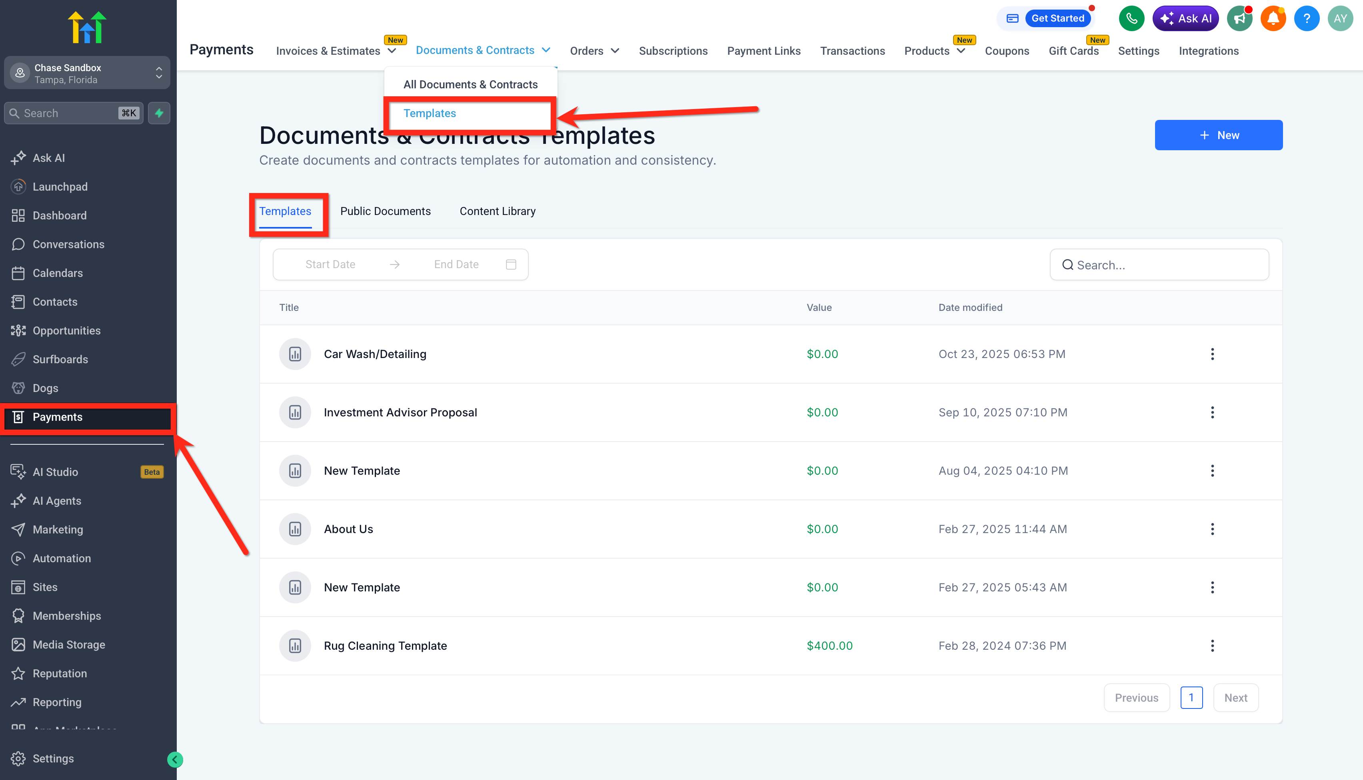Open three-dot menu for Rug Cleaning Template
This screenshot has width=1363, height=780.
[1212, 645]
